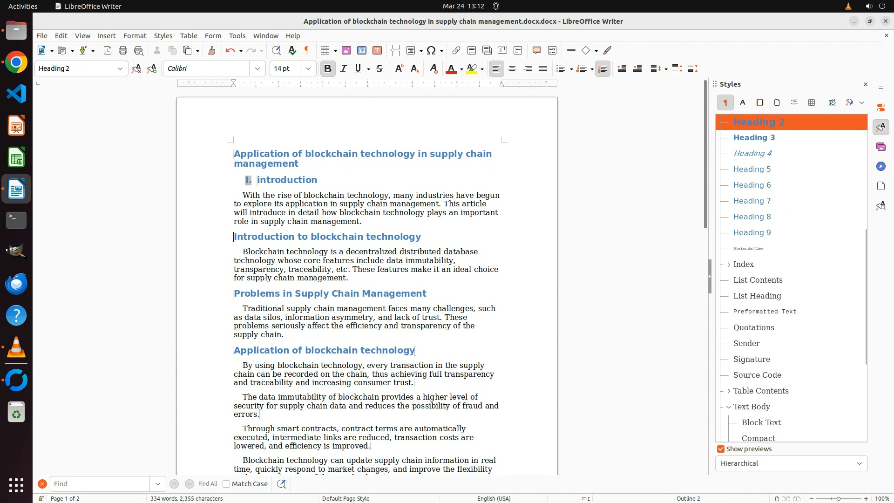
Task: Expand the Index style group
Action: pos(729,264)
